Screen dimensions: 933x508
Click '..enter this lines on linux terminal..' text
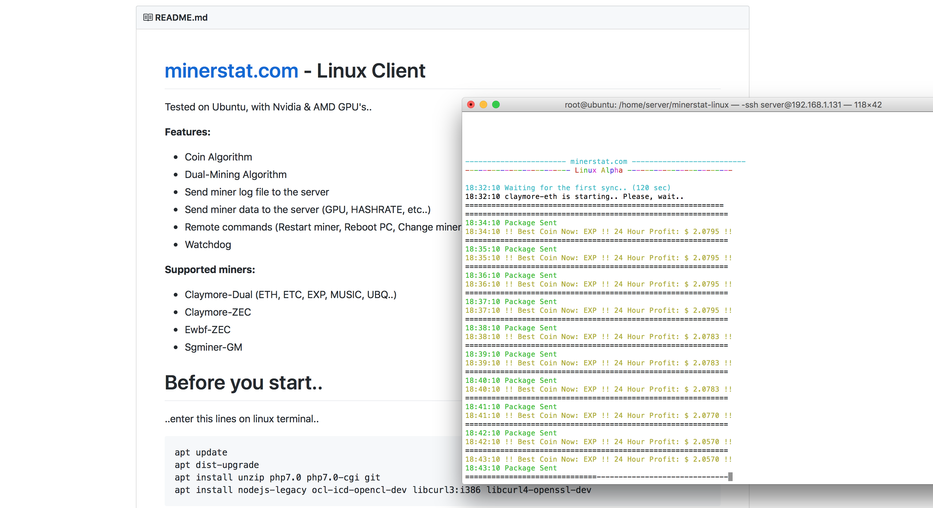click(242, 419)
